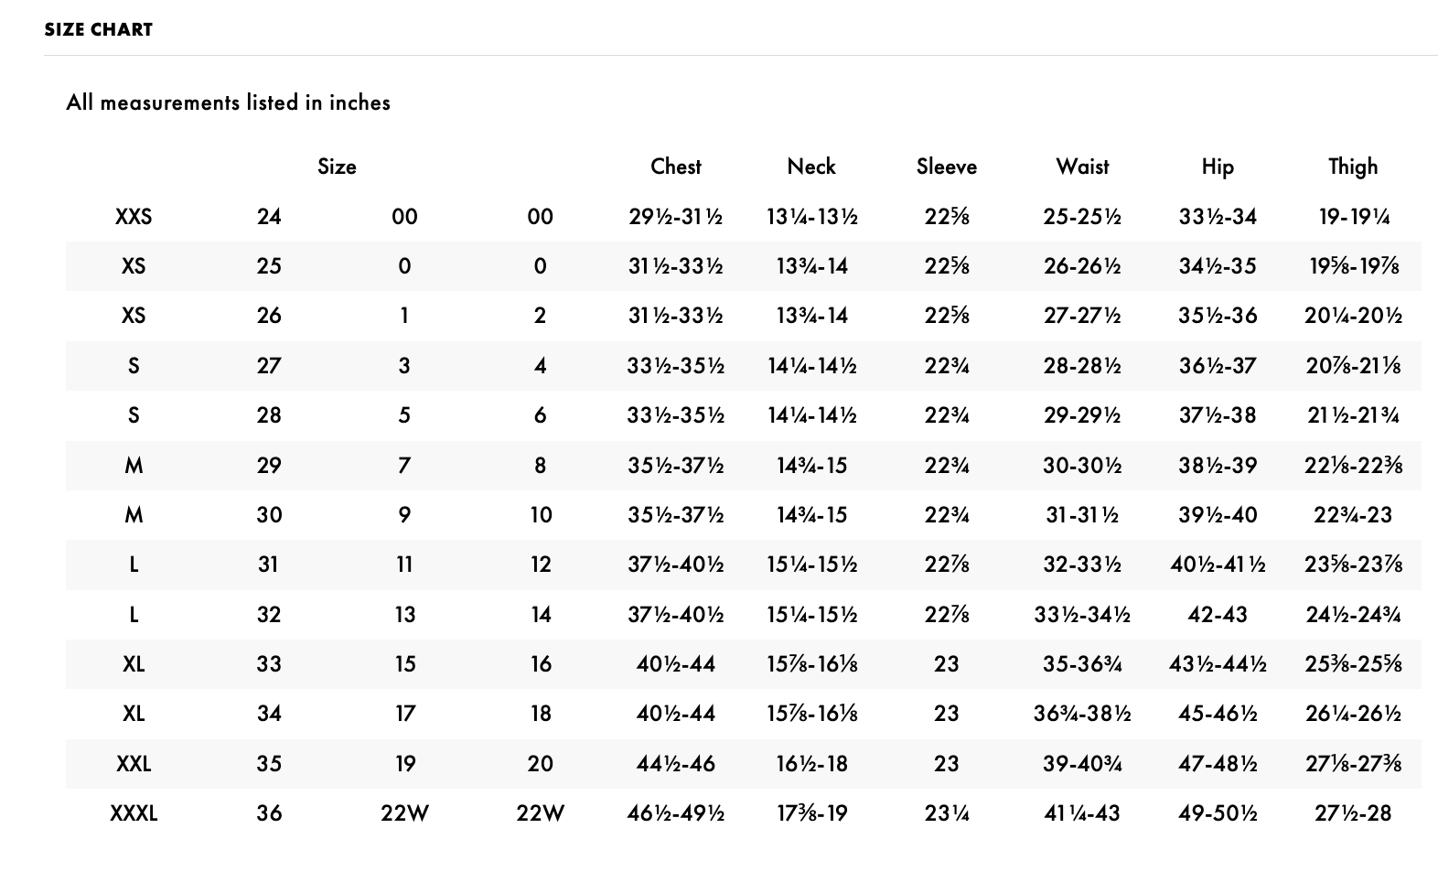1438x882 pixels.
Task: Select the Thigh column header
Action: (x=1353, y=167)
